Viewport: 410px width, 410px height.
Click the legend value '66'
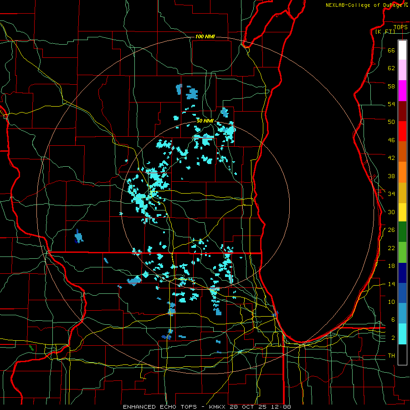point(391,50)
